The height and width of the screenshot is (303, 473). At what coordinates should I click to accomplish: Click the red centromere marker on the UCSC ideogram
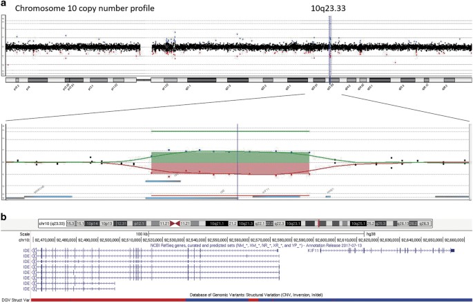point(175,224)
